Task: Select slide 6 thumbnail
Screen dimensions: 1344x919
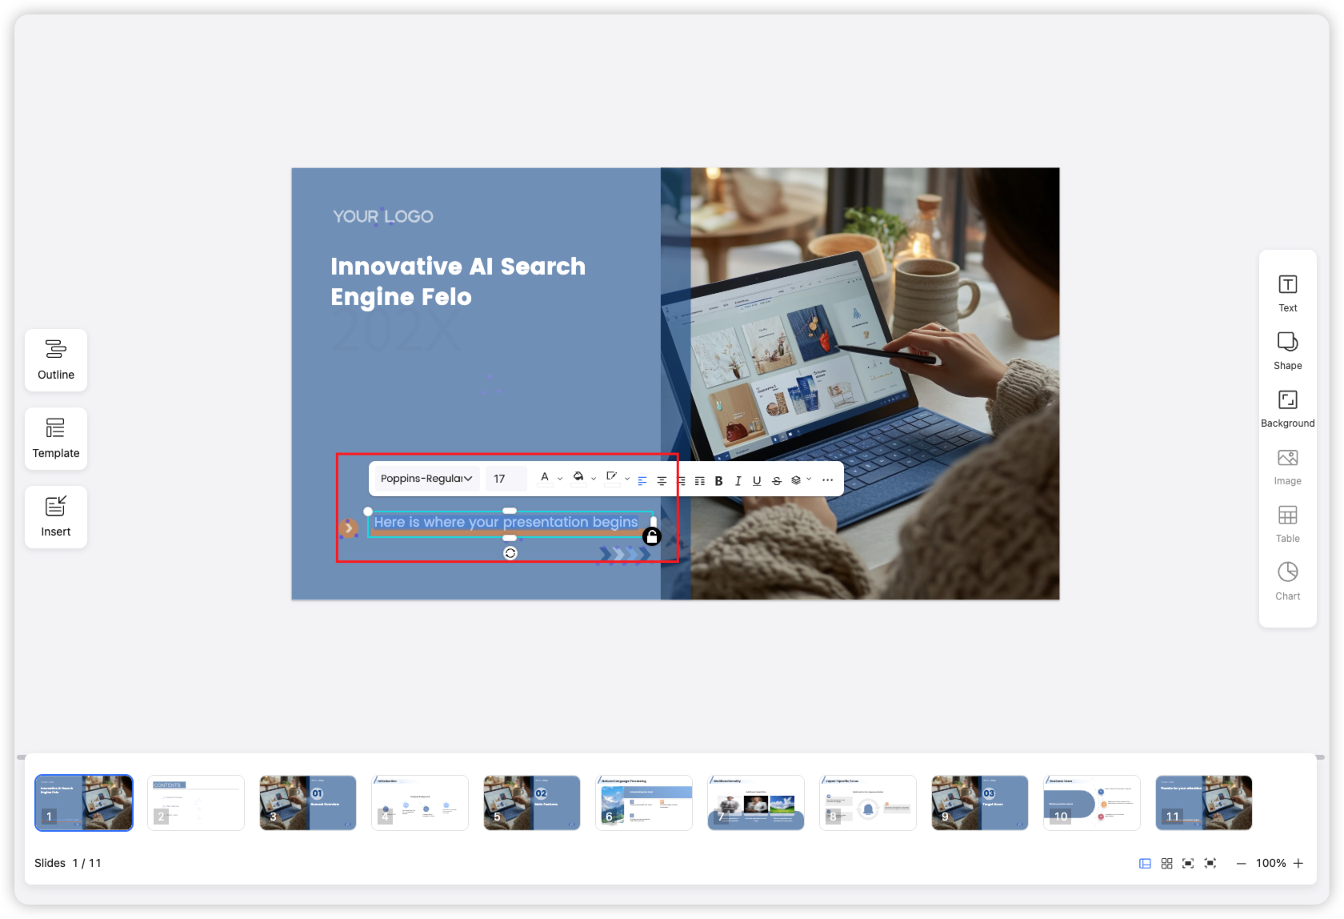Action: pyautogui.click(x=644, y=803)
